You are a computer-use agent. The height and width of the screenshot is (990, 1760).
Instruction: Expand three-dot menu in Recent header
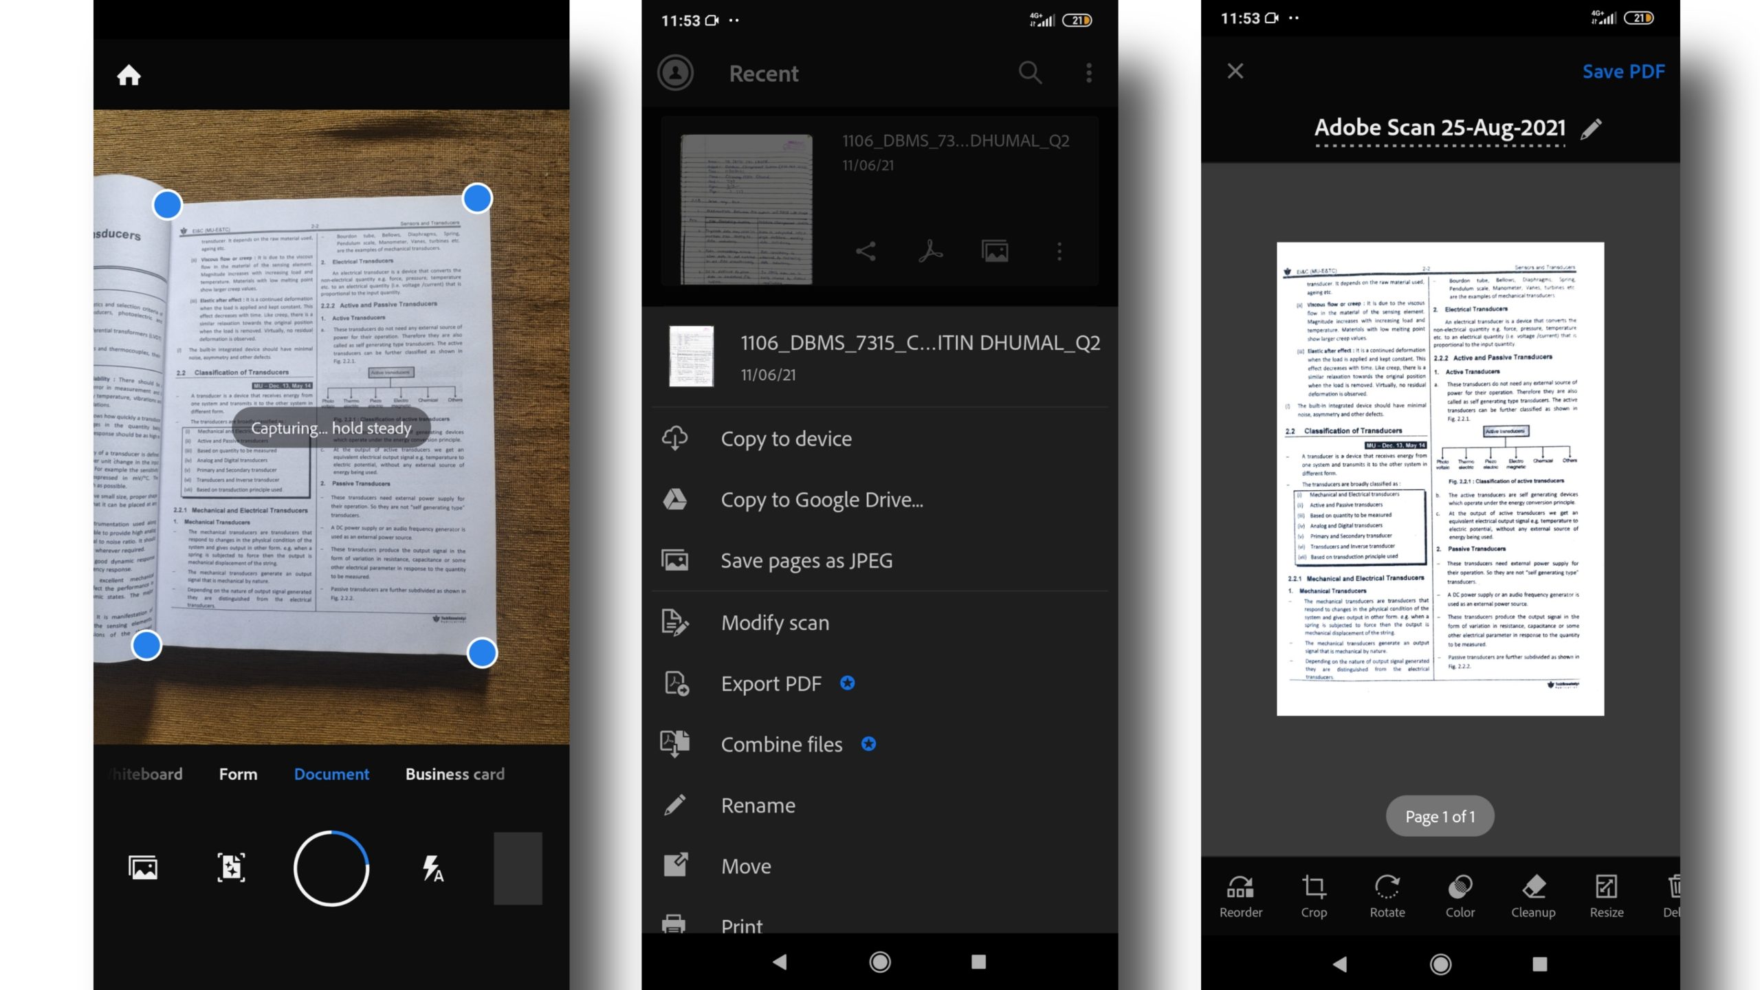coord(1088,72)
